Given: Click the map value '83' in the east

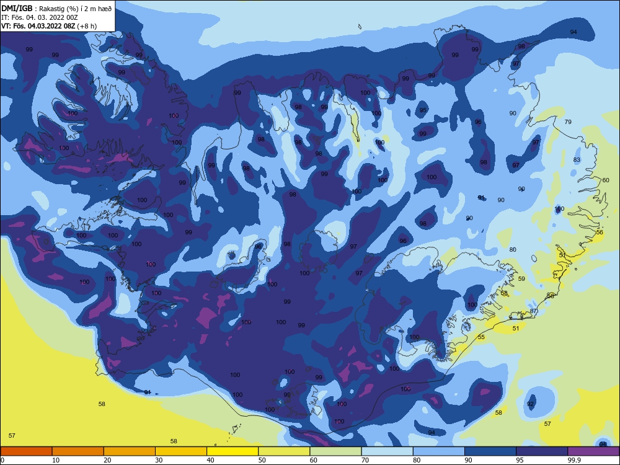Looking at the screenshot, I should pos(577,160).
